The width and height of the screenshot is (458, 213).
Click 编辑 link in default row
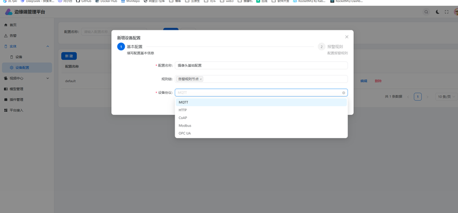coord(364,81)
